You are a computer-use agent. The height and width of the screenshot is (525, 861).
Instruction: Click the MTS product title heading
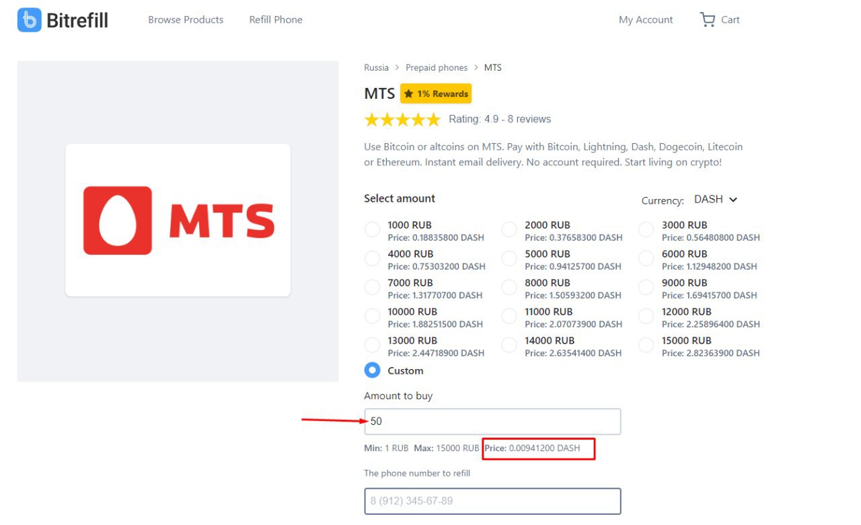[379, 93]
